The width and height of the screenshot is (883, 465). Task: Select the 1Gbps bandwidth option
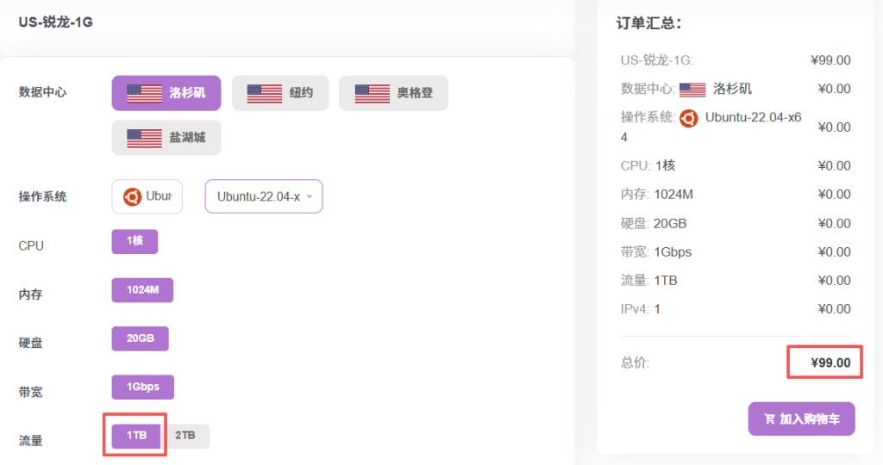pyautogui.click(x=142, y=387)
